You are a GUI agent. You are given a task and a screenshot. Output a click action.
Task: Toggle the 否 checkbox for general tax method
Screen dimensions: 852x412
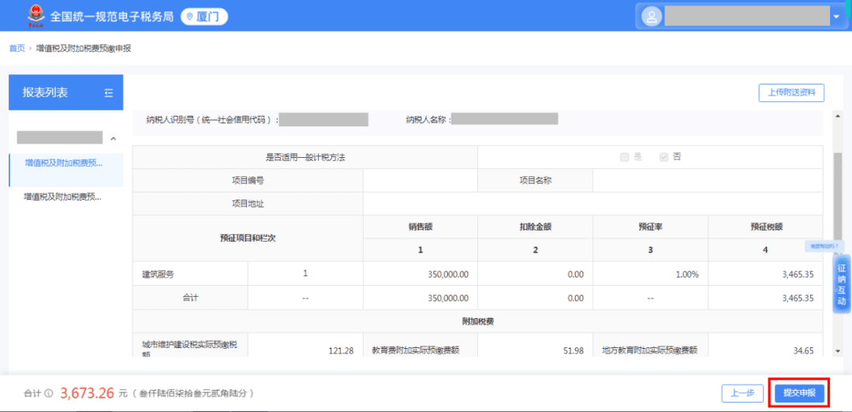pos(664,157)
